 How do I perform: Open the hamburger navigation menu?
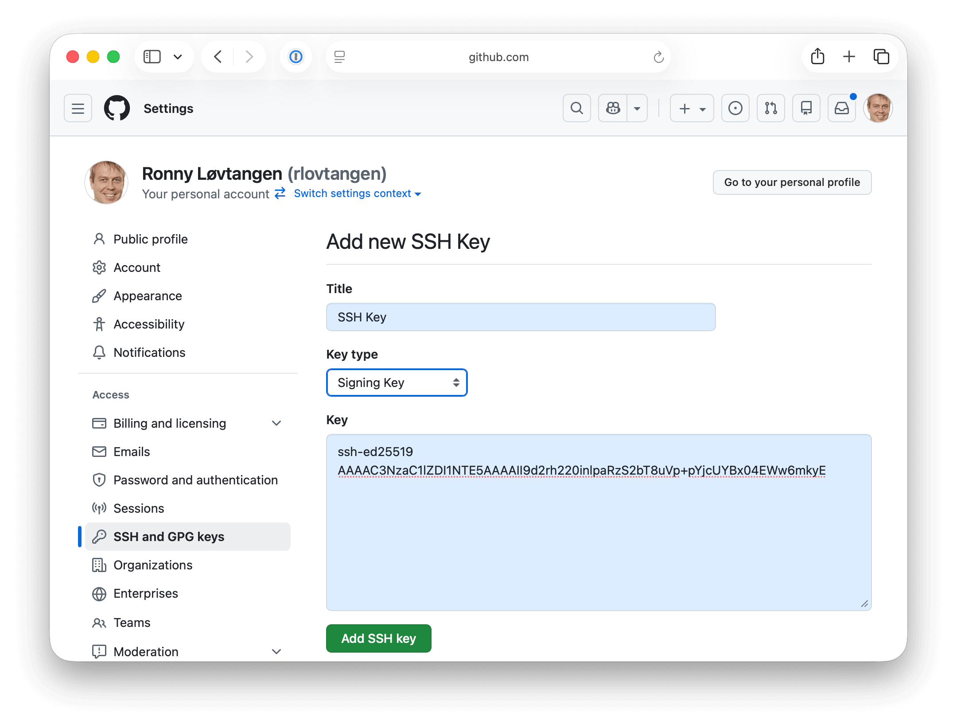[x=78, y=108]
